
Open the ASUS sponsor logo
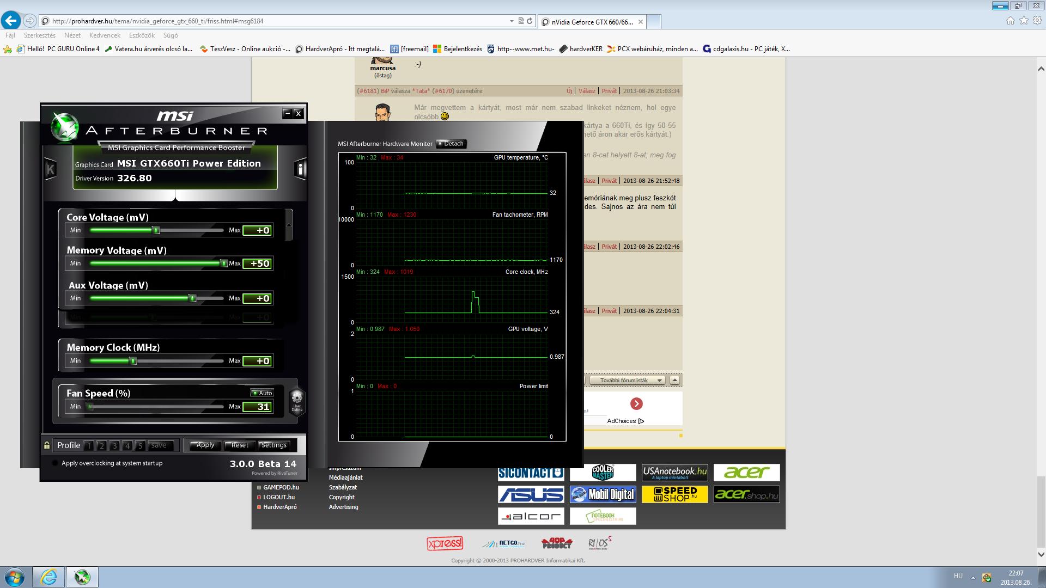pos(531,494)
